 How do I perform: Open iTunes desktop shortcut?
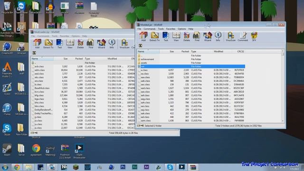[x=7, y=109]
